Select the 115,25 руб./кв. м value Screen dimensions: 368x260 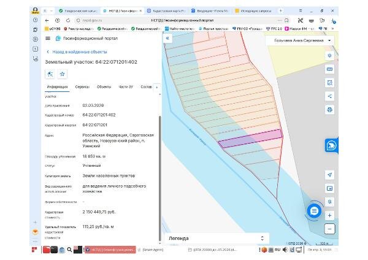[98, 227]
